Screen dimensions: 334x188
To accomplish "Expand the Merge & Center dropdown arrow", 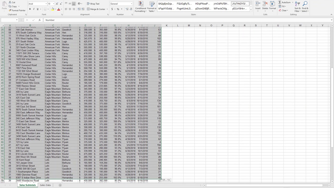I will [x=107, y=9].
